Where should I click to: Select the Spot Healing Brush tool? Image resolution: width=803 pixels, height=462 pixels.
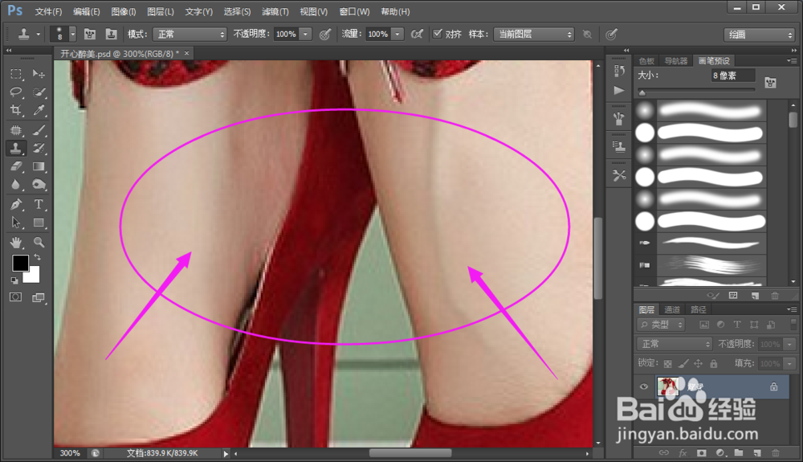click(16, 130)
